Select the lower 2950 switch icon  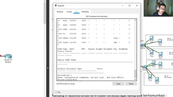[145, 67]
